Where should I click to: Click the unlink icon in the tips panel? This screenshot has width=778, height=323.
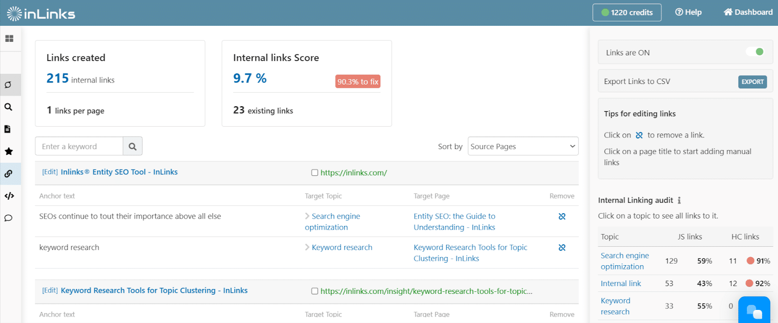point(639,135)
